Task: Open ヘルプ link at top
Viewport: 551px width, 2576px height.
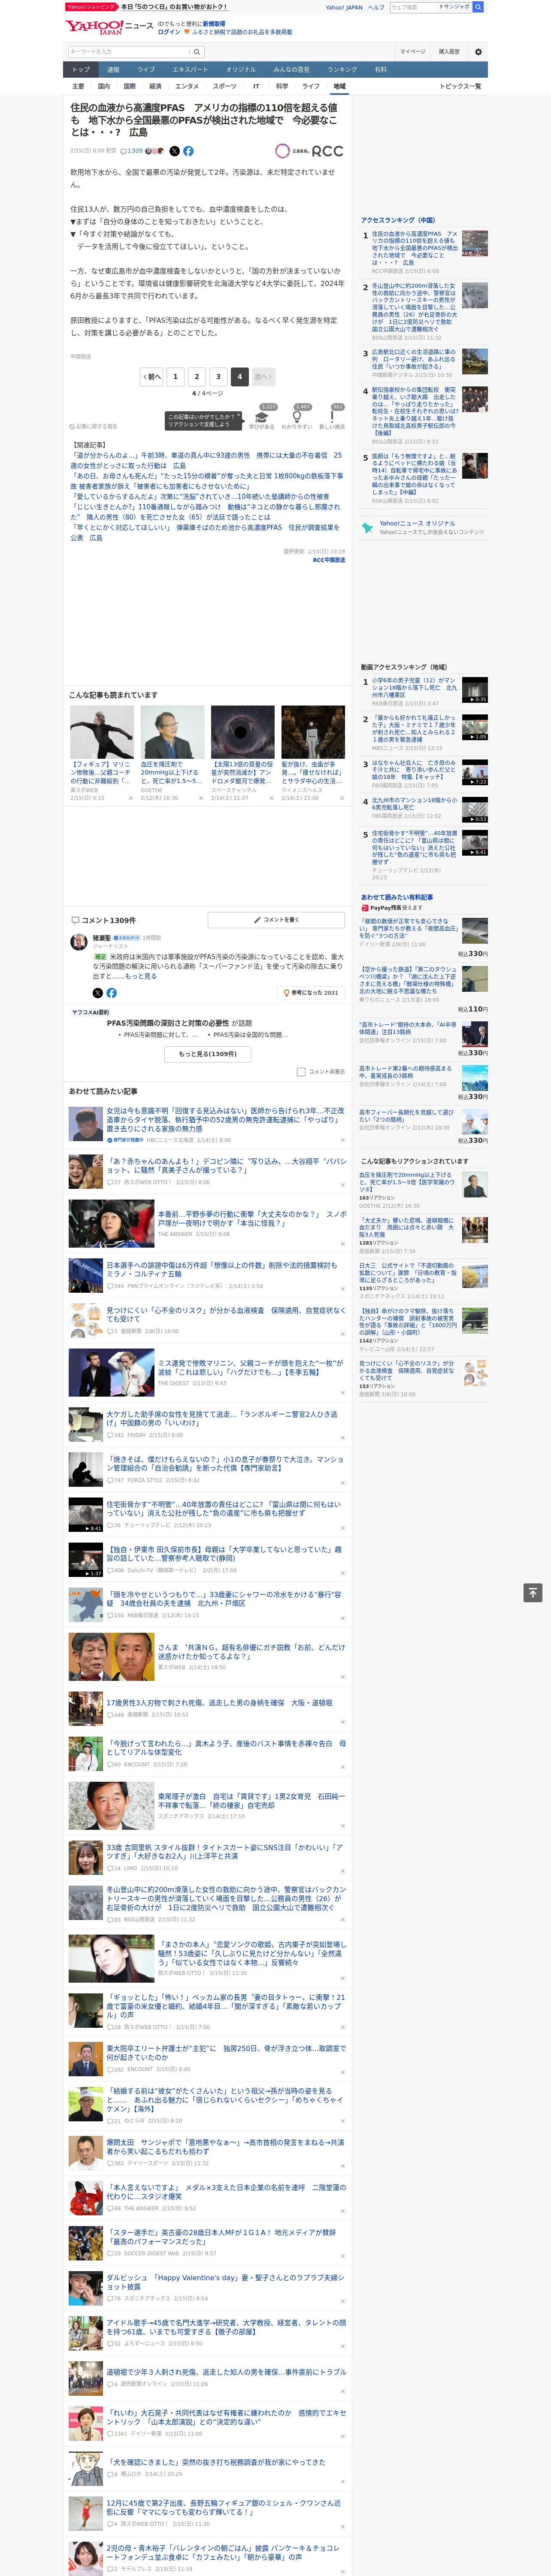Action: pyautogui.click(x=375, y=7)
